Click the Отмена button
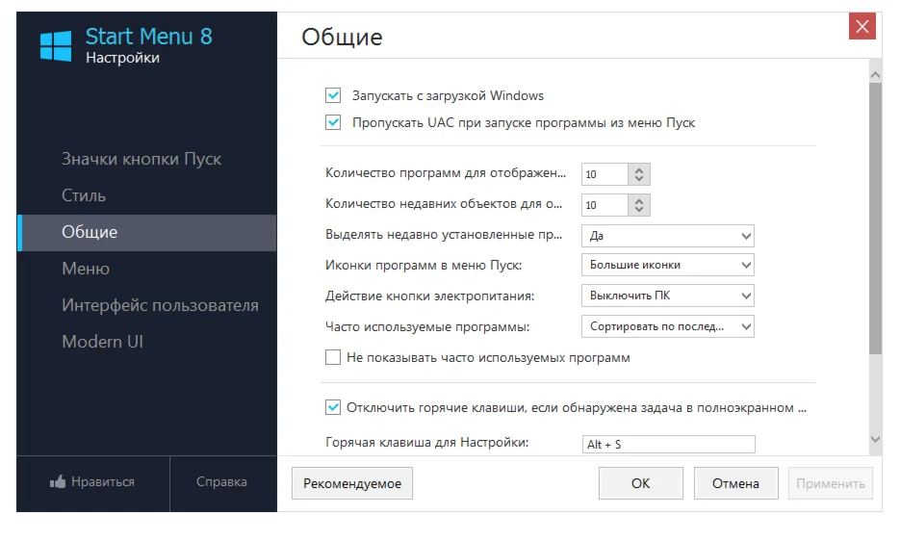The height and width of the screenshot is (541, 900). coord(735,483)
